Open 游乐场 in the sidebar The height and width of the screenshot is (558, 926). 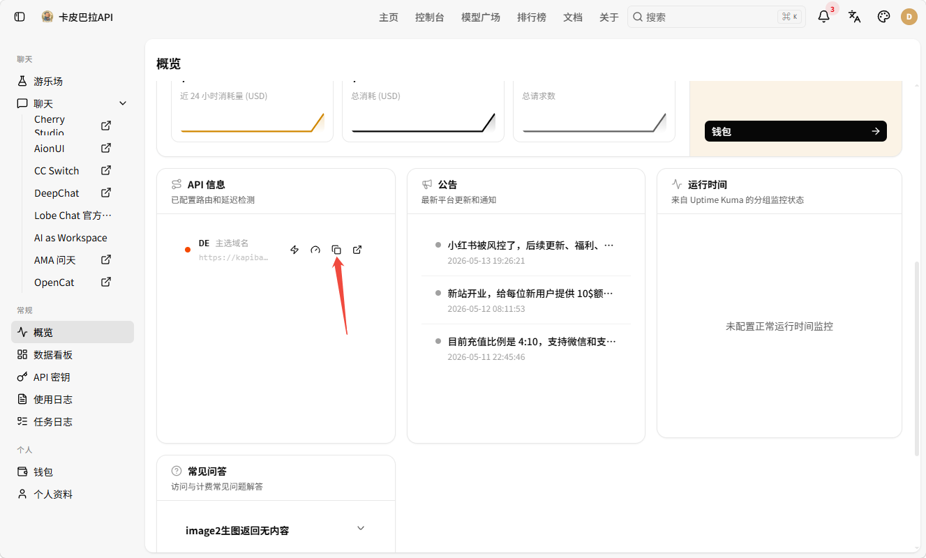point(73,81)
